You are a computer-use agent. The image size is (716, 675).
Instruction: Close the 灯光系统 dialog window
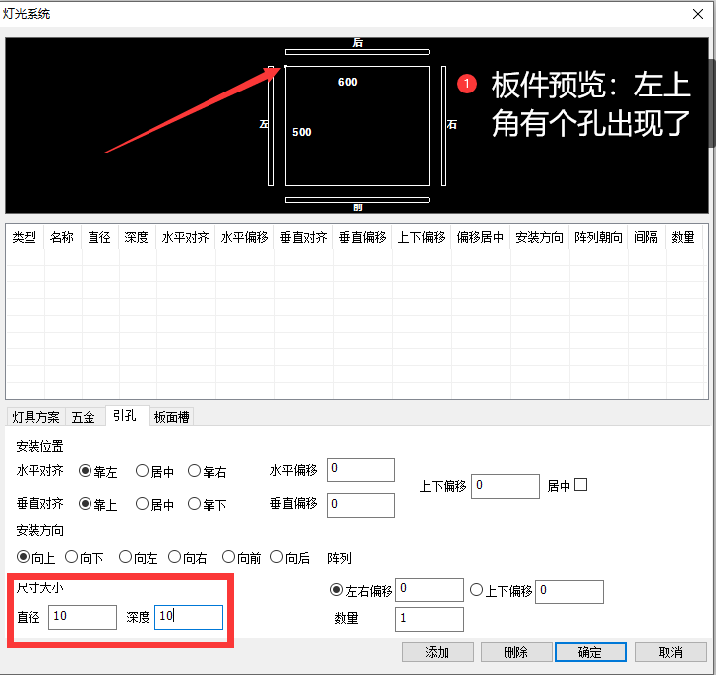697,14
